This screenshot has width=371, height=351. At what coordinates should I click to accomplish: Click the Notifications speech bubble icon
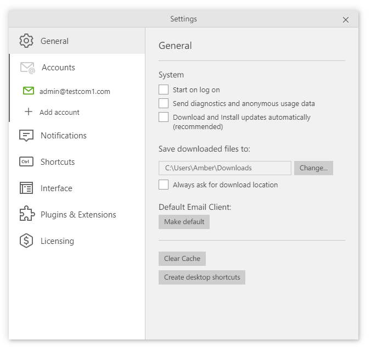coord(26,136)
